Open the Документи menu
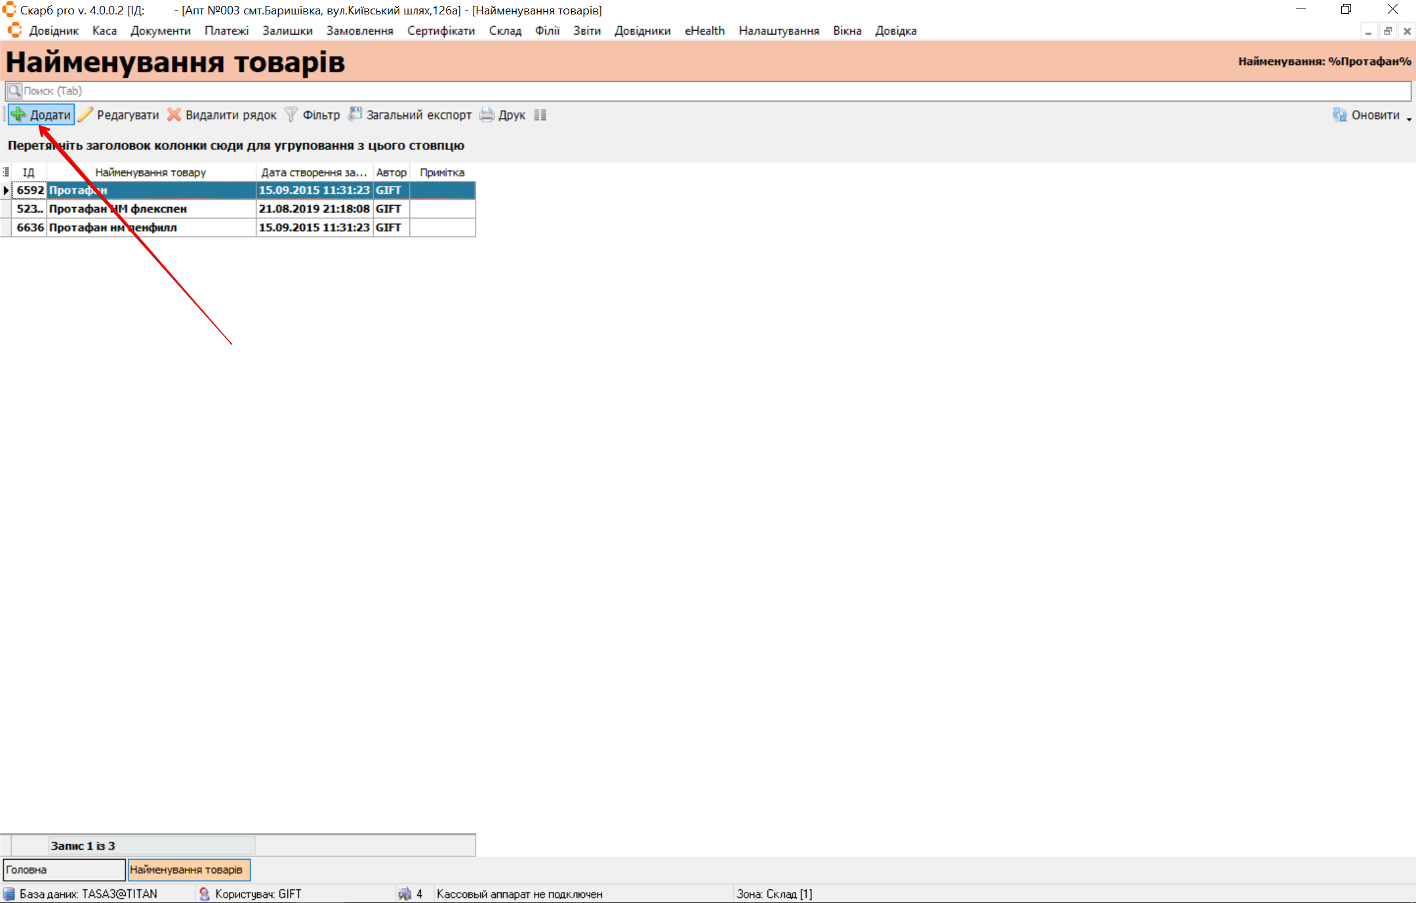The height and width of the screenshot is (903, 1416). coord(160,31)
